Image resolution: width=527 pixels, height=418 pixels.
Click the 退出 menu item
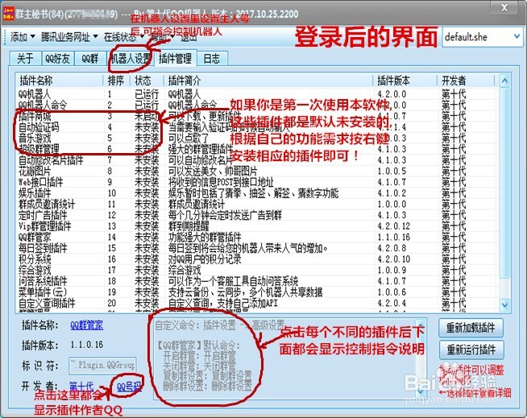coord(189,36)
